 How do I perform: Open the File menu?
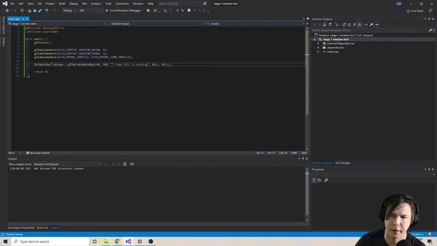pyautogui.click(x=12, y=3)
